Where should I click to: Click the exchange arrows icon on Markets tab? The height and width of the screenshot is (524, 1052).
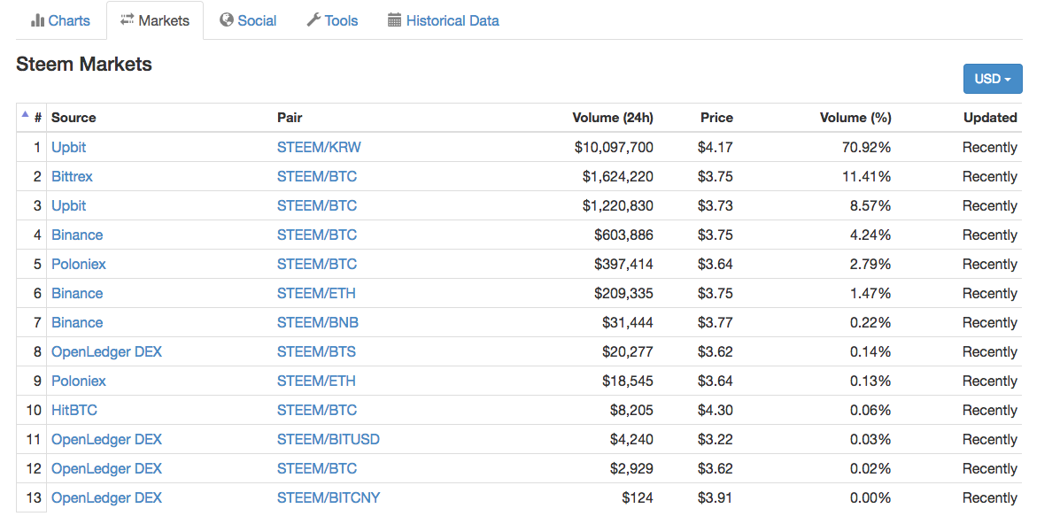pyautogui.click(x=127, y=20)
